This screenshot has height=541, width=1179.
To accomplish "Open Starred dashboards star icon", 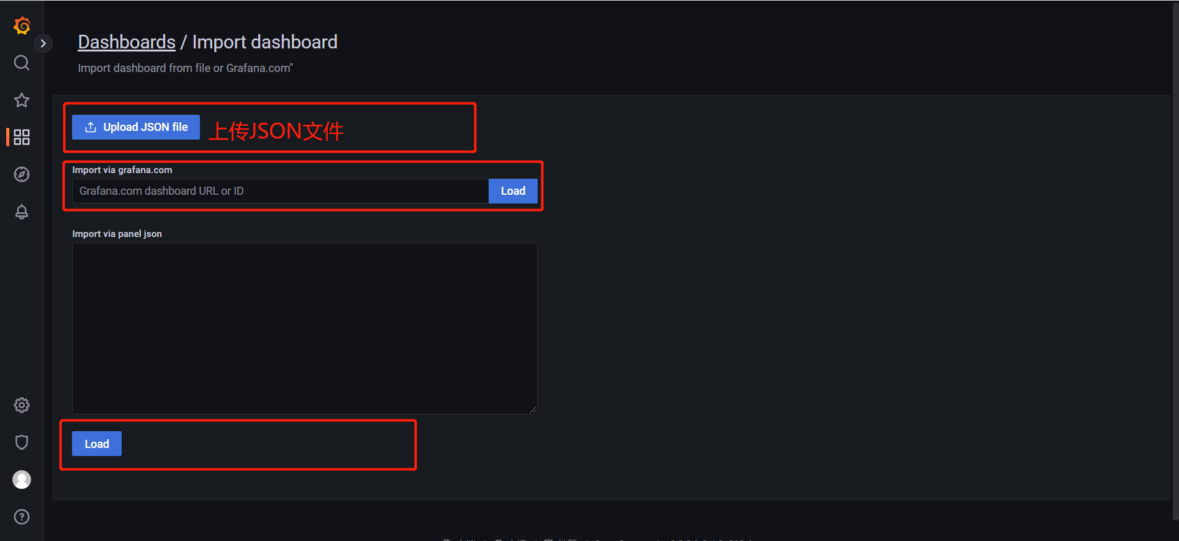I will pos(22,100).
